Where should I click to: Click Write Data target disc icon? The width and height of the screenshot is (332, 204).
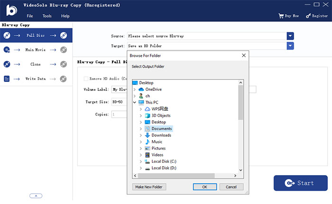(x=63, y=79)
